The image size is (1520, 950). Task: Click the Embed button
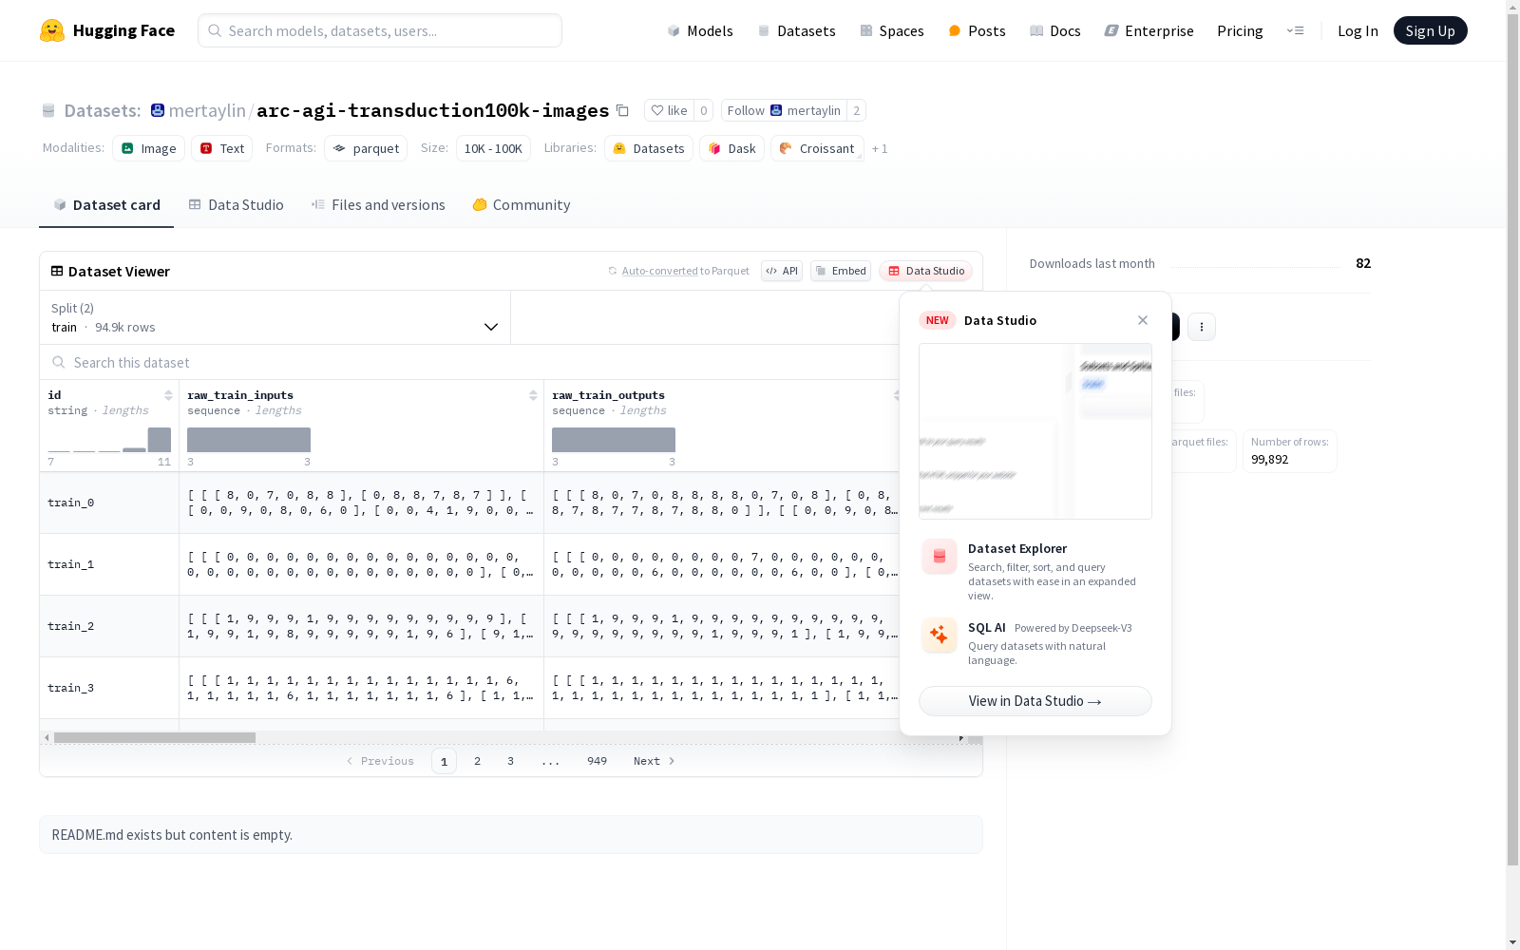(841, 271)
